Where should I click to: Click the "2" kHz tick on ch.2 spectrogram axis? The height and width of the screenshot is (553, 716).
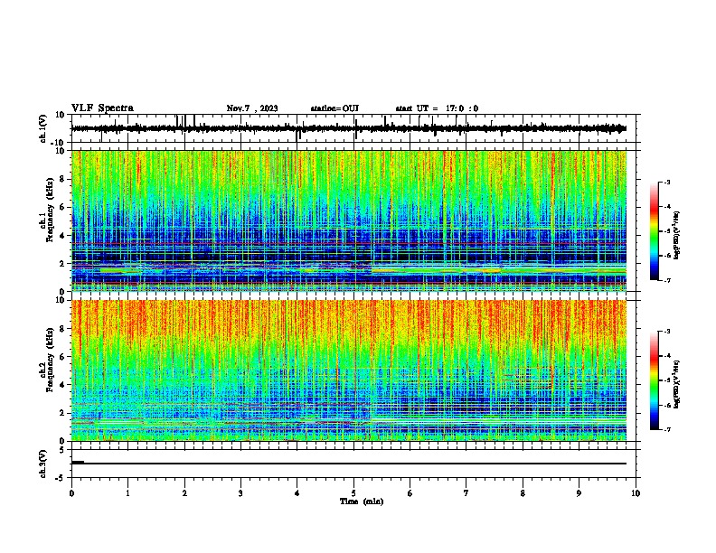pos(63,413)
